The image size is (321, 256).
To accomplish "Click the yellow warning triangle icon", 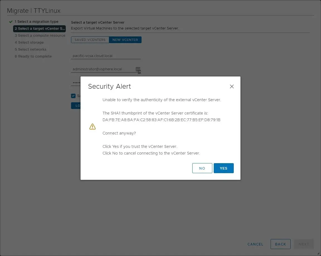I will click(92, 127).
